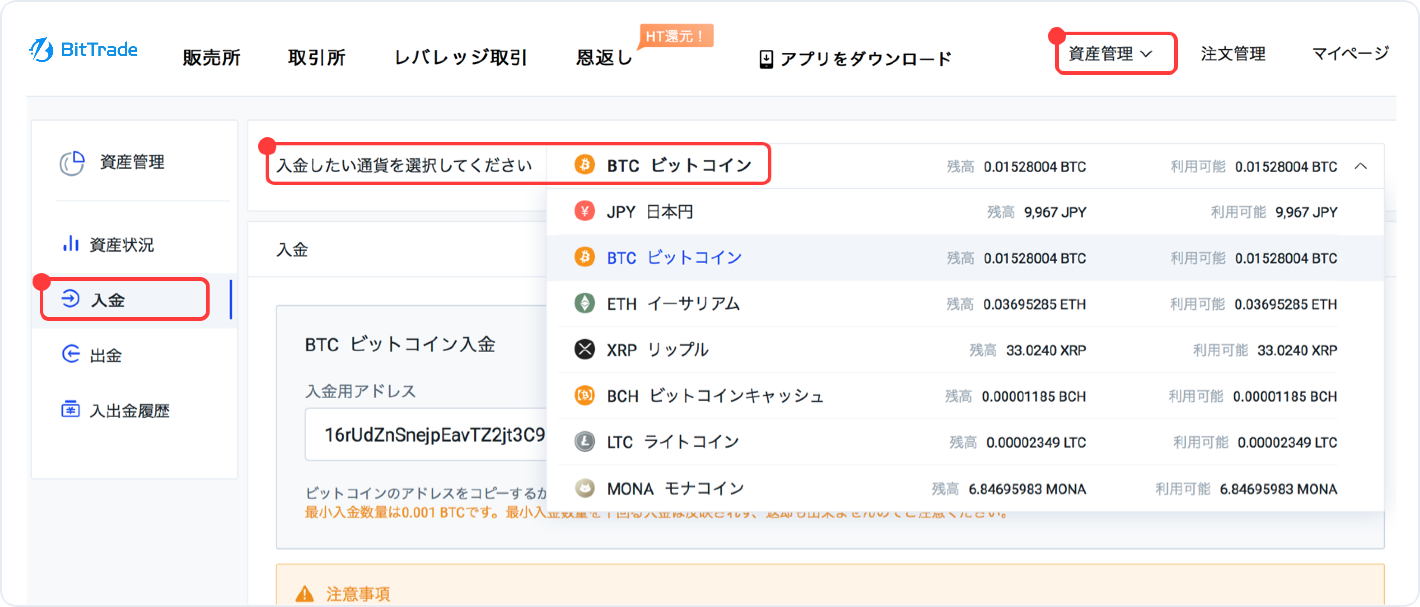The height and width of the screenshot is (607, 1420).
Task: Click the 0.00001185 BCH 残高 value
Action: pos(1034,396)
